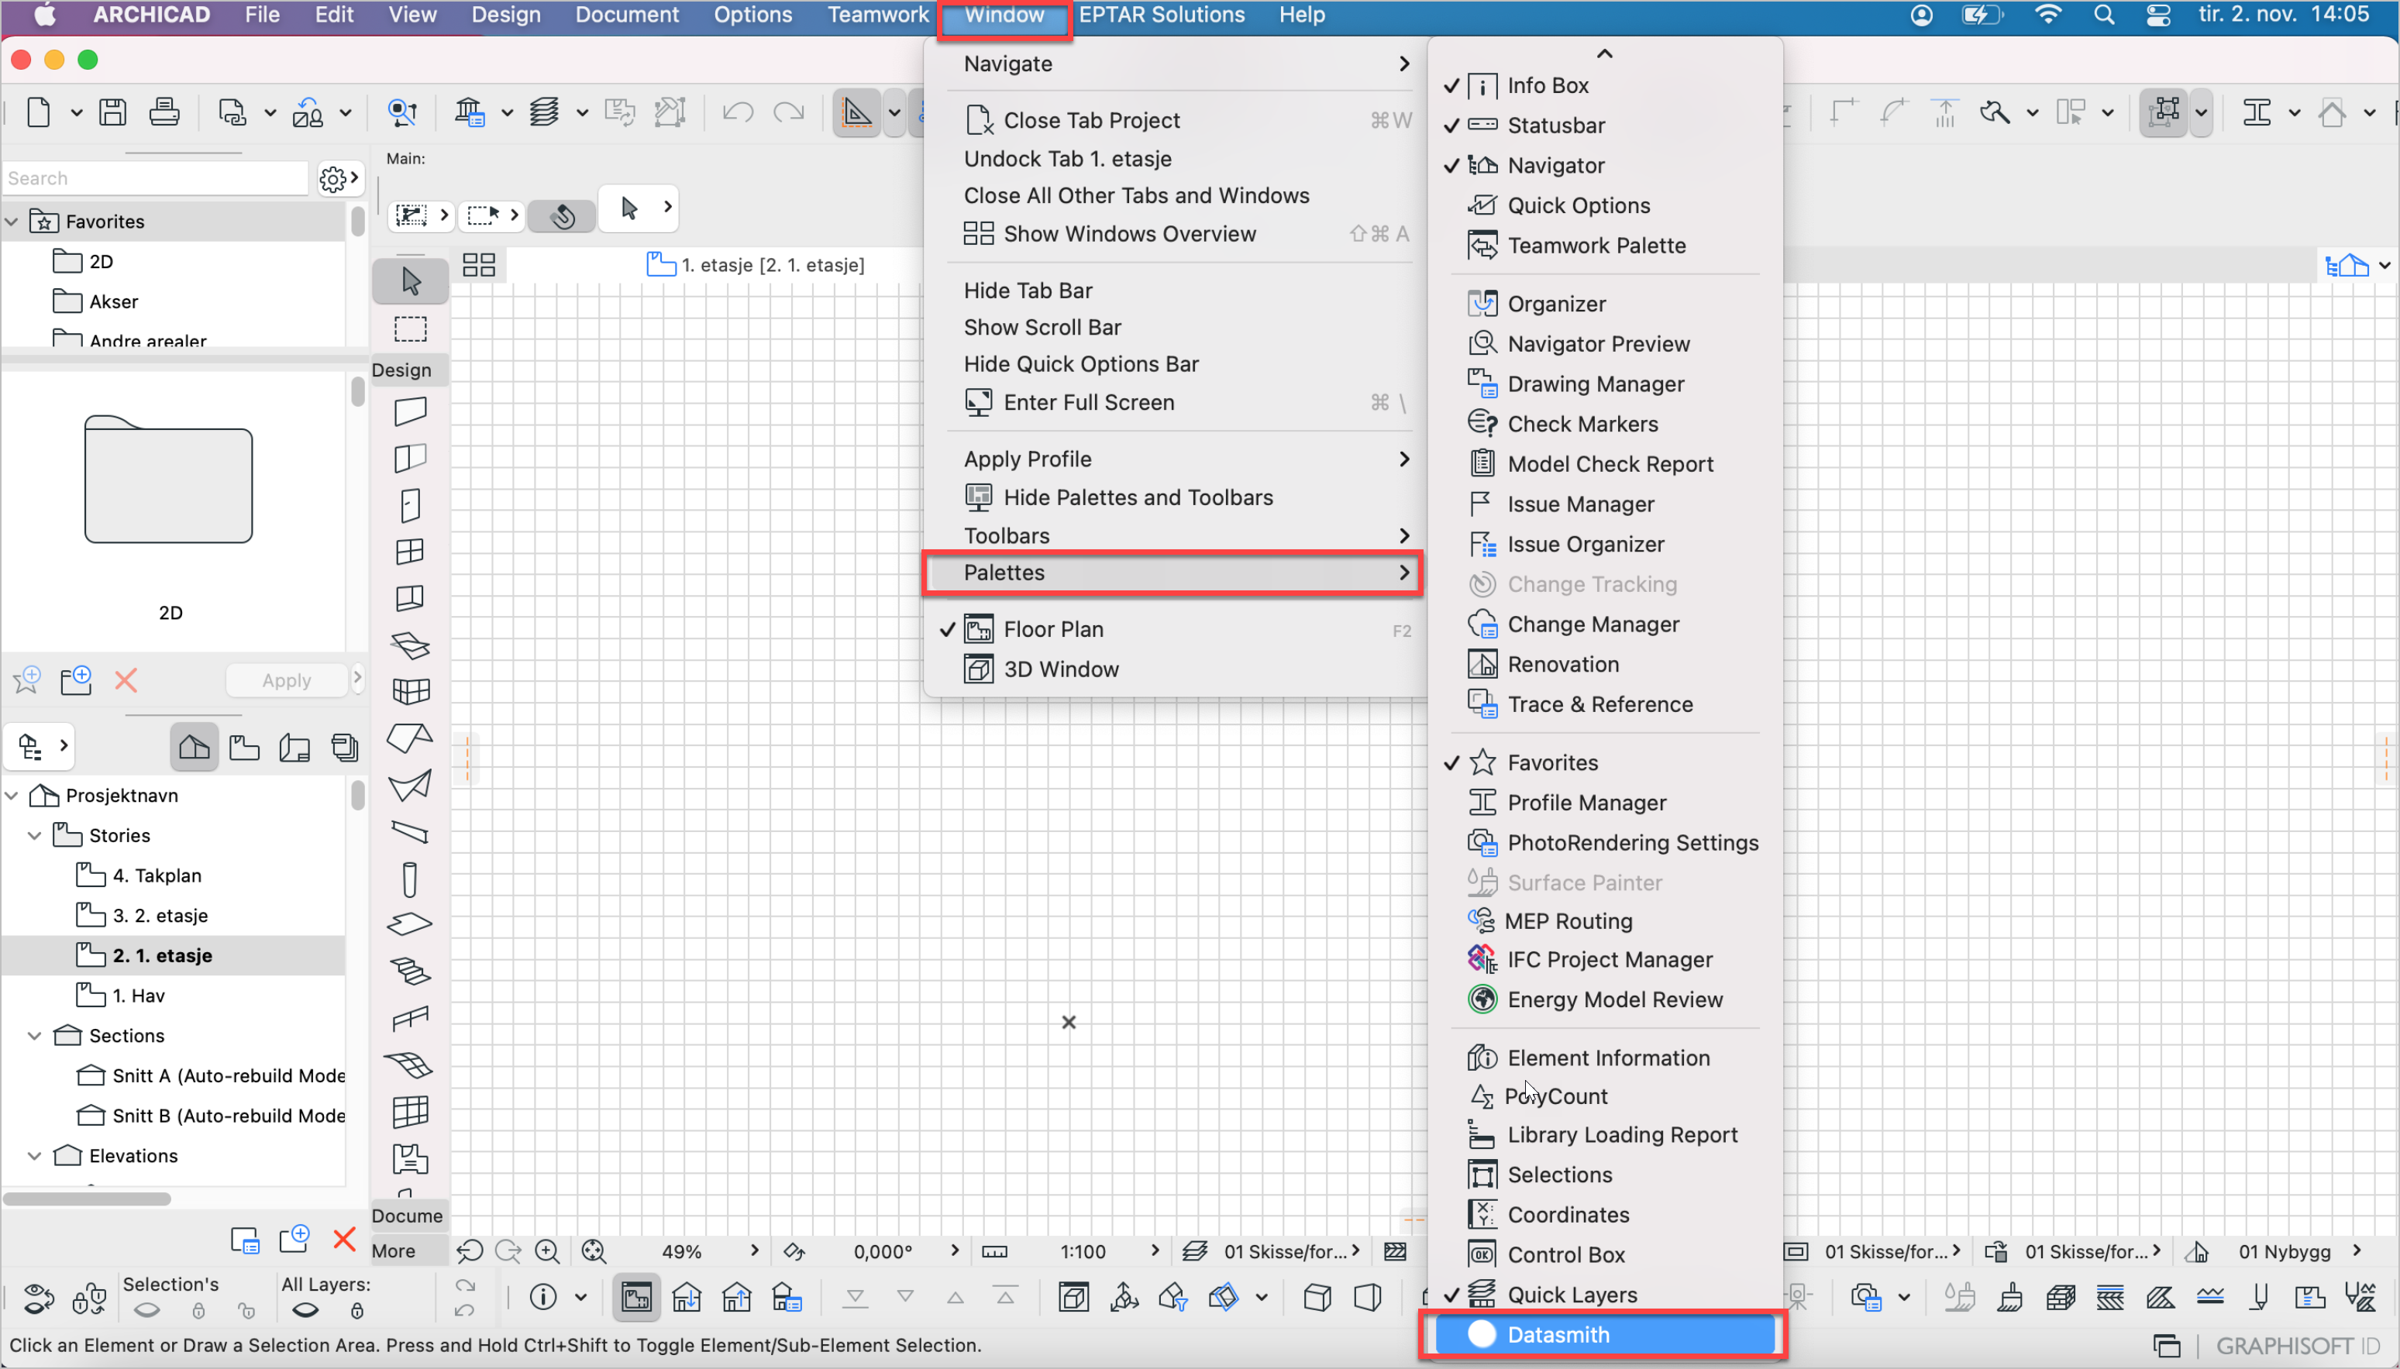Select Hide Palettes and Toolbars
2400x1369 pixels.
tap(1138, 497)
